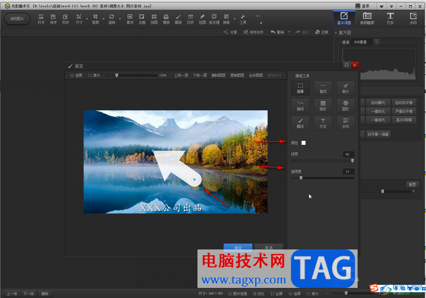Select the 矩形 rectangle drawing tool
Screen dimensions: 426x298
(x=323, y=106)
